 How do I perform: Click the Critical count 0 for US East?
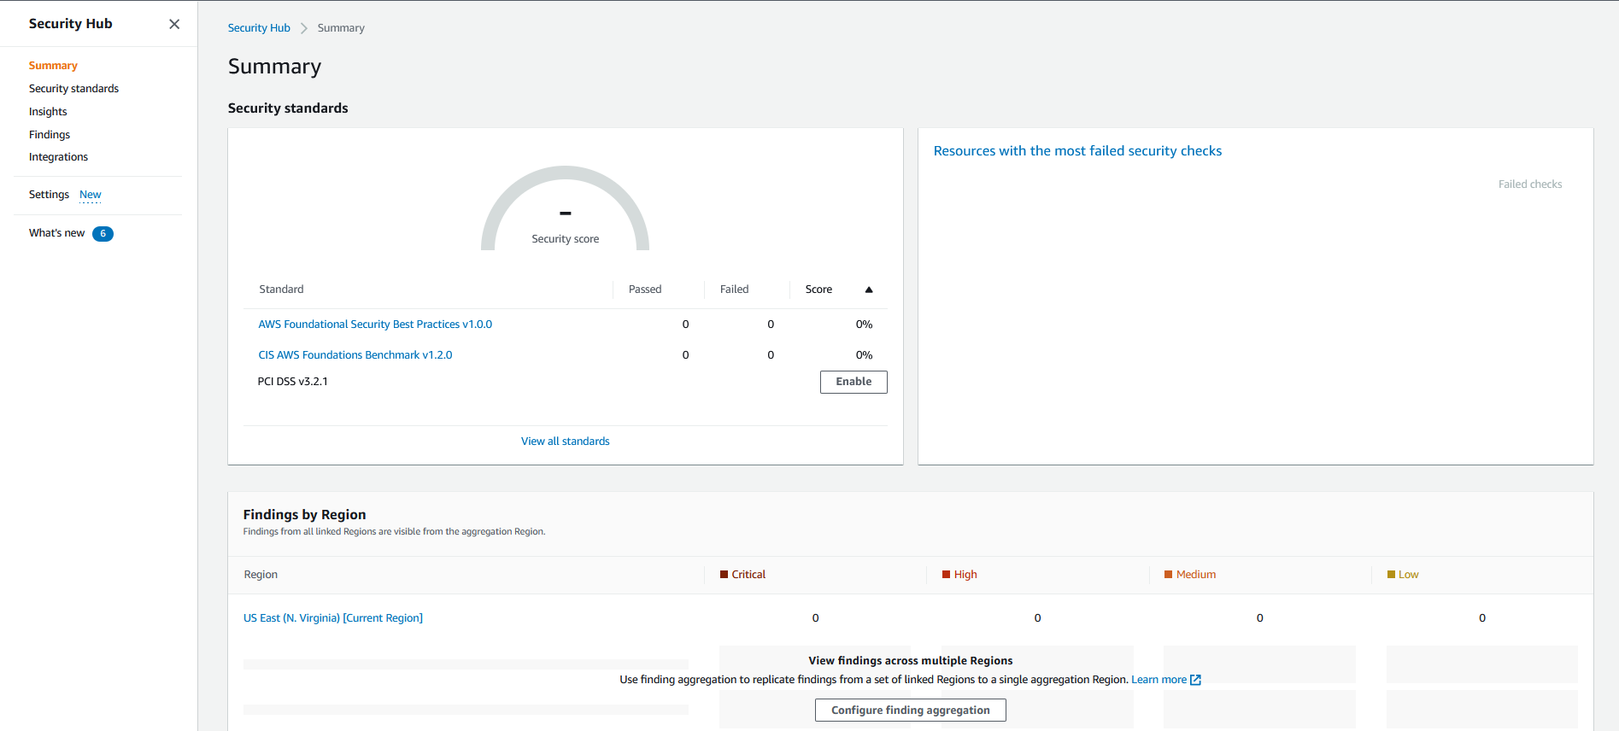[815, 618]
